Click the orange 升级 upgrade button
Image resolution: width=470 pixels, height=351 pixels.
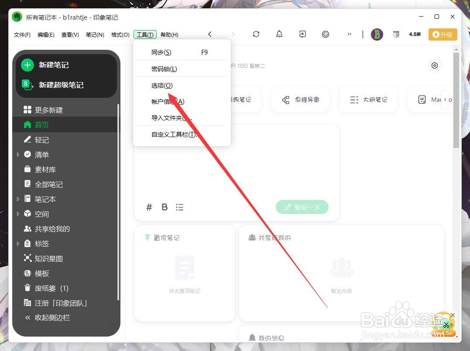coord(443,34)
